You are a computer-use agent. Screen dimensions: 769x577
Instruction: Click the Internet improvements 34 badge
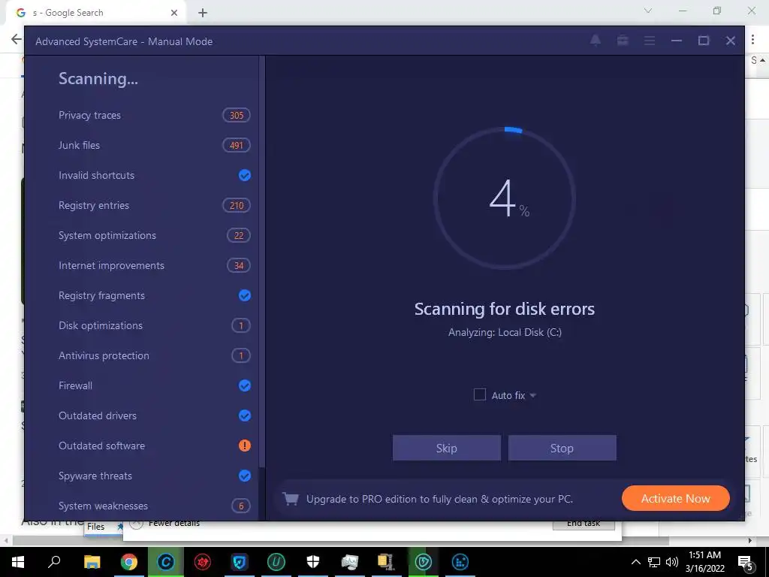click(x=238, y=265)
